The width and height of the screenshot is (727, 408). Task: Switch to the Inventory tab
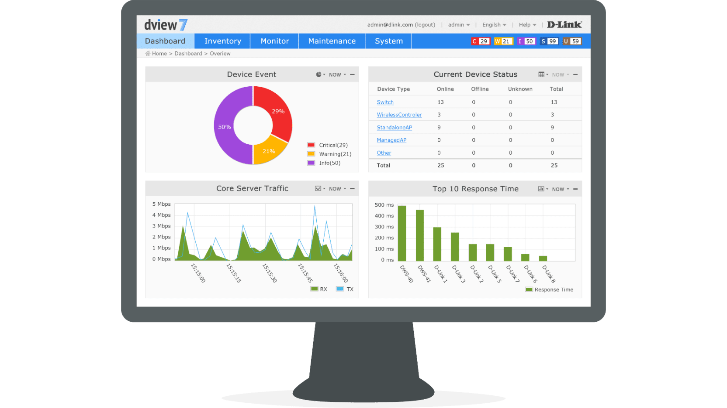222,41
